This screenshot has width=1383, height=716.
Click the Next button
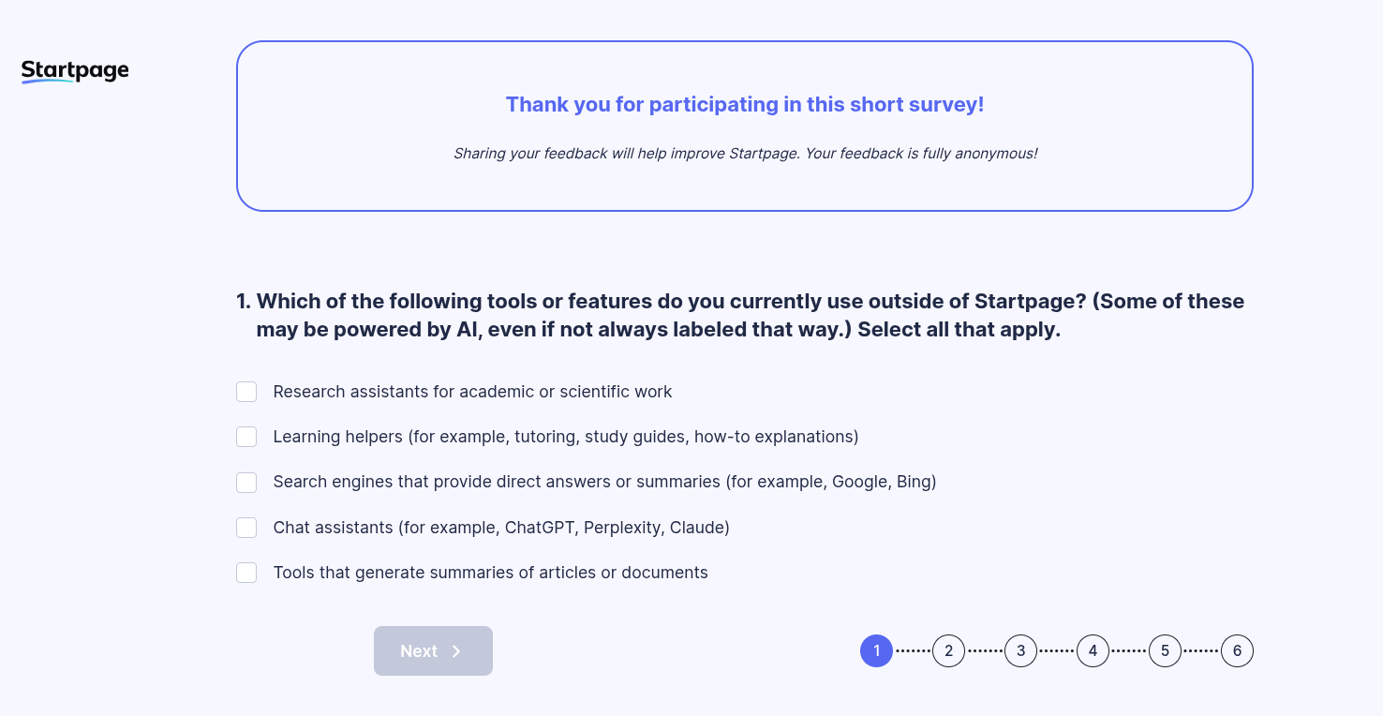tap(433, 651)
